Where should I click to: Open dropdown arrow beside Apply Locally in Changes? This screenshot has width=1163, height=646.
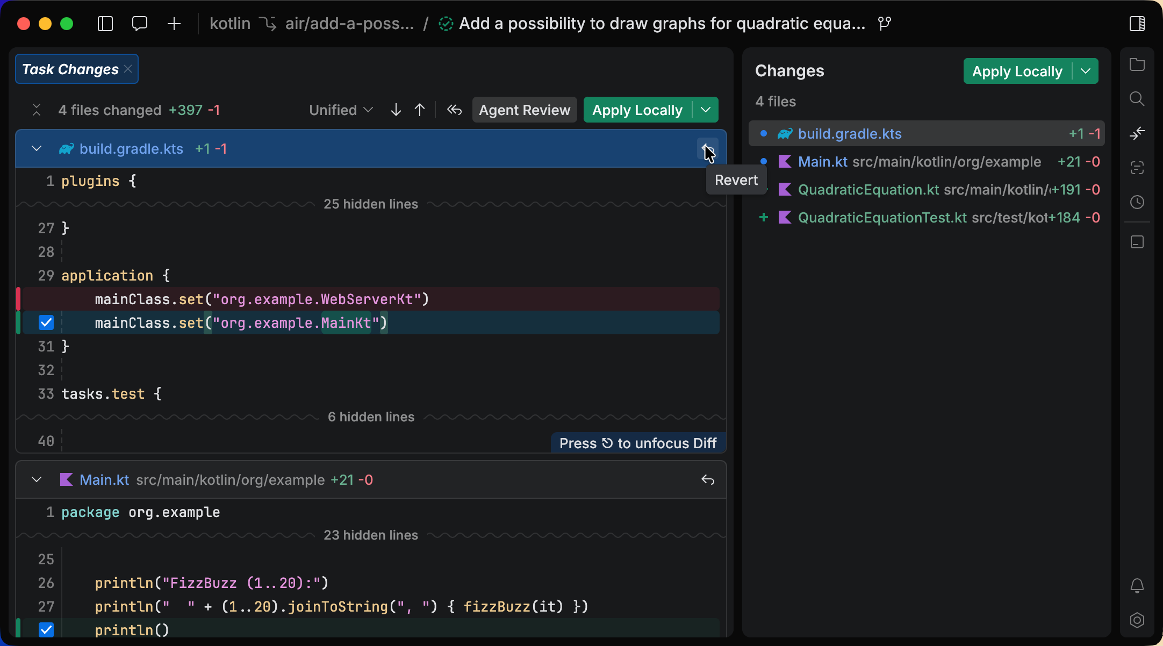pyautogui.click(x=1086, y=71)
